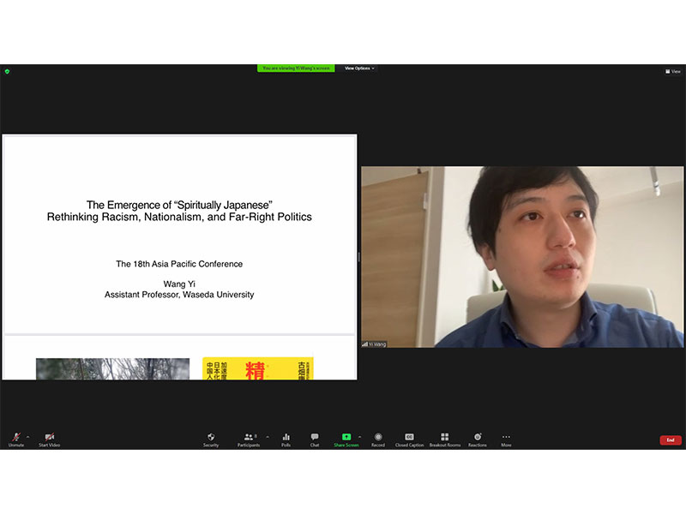Enable Closed Caption
This screenshot has height=514, width=686.
(x=409, y=439)
